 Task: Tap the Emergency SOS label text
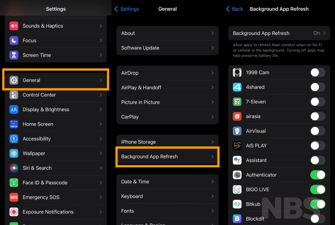[x=41, y=197]
